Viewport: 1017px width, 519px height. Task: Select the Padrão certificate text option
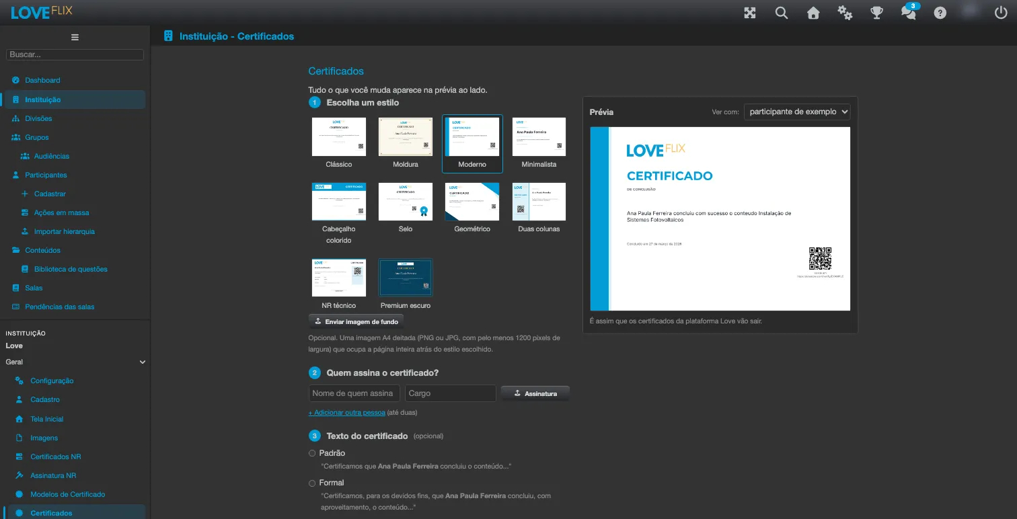point(312,453)
